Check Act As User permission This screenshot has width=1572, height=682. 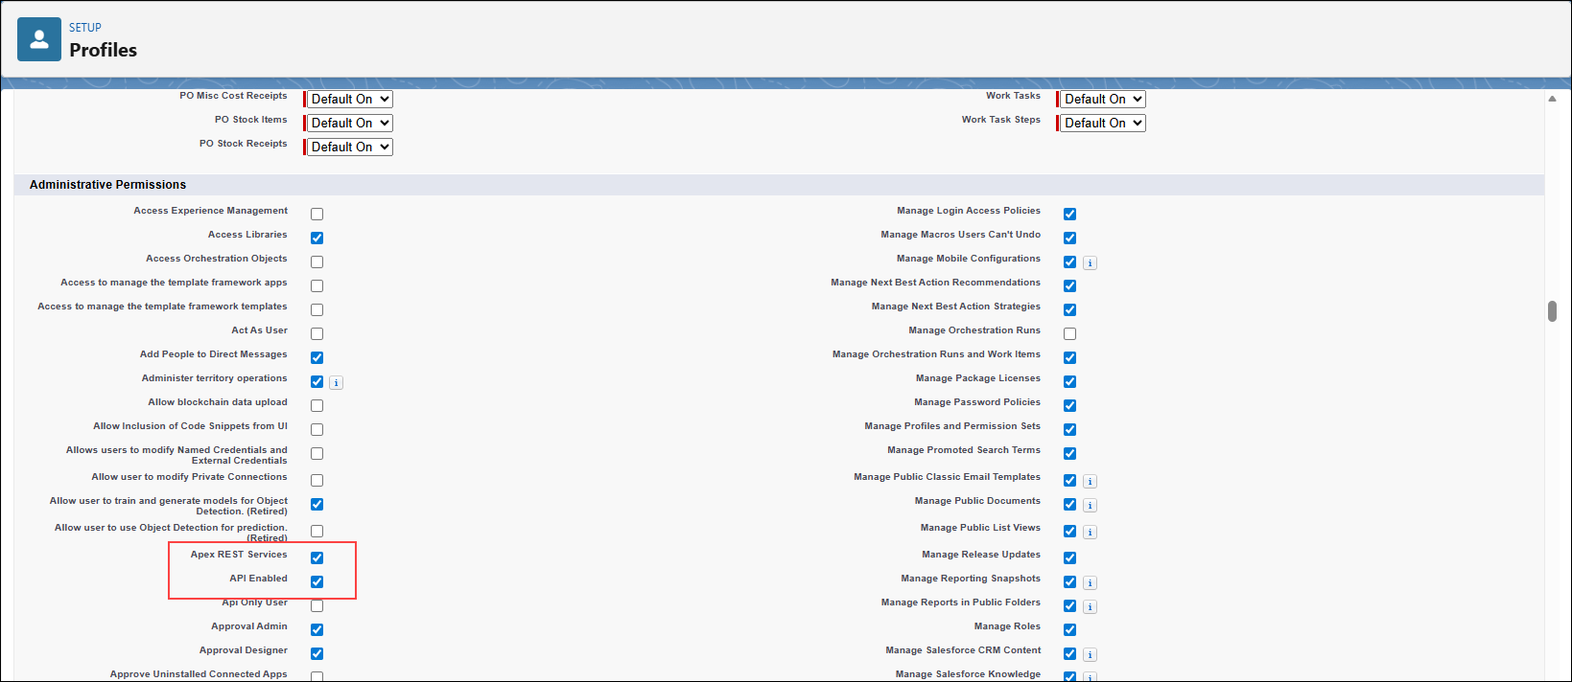317,334
